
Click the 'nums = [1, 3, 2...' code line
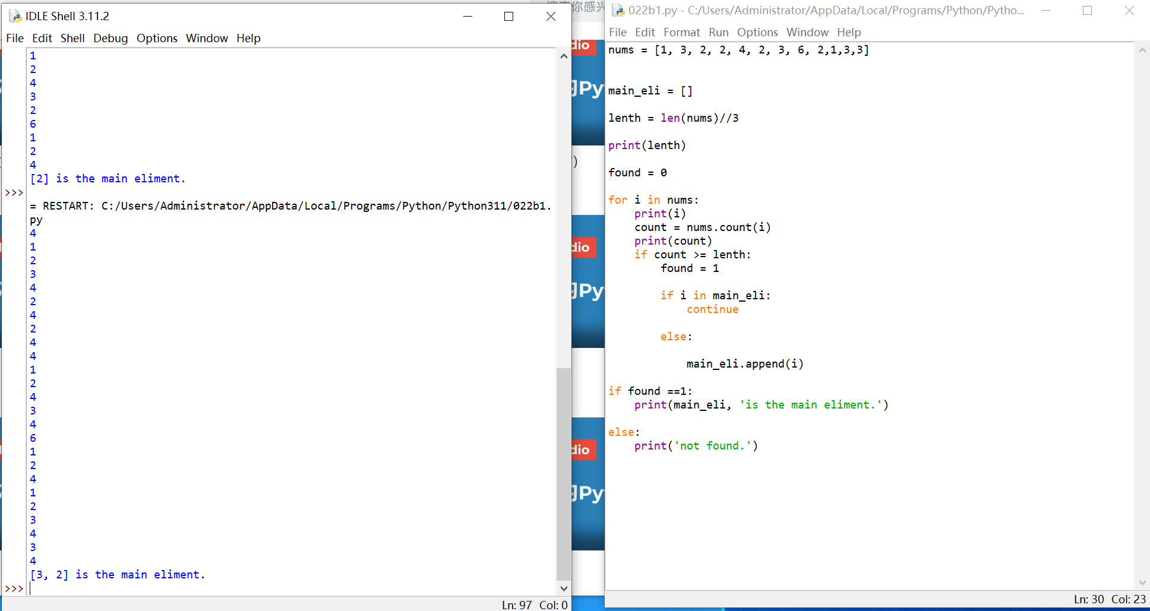[738, 50]
